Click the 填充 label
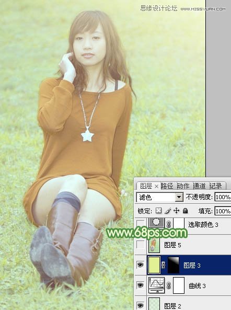Viewport: 231px width, 310px height. point(205,211)
